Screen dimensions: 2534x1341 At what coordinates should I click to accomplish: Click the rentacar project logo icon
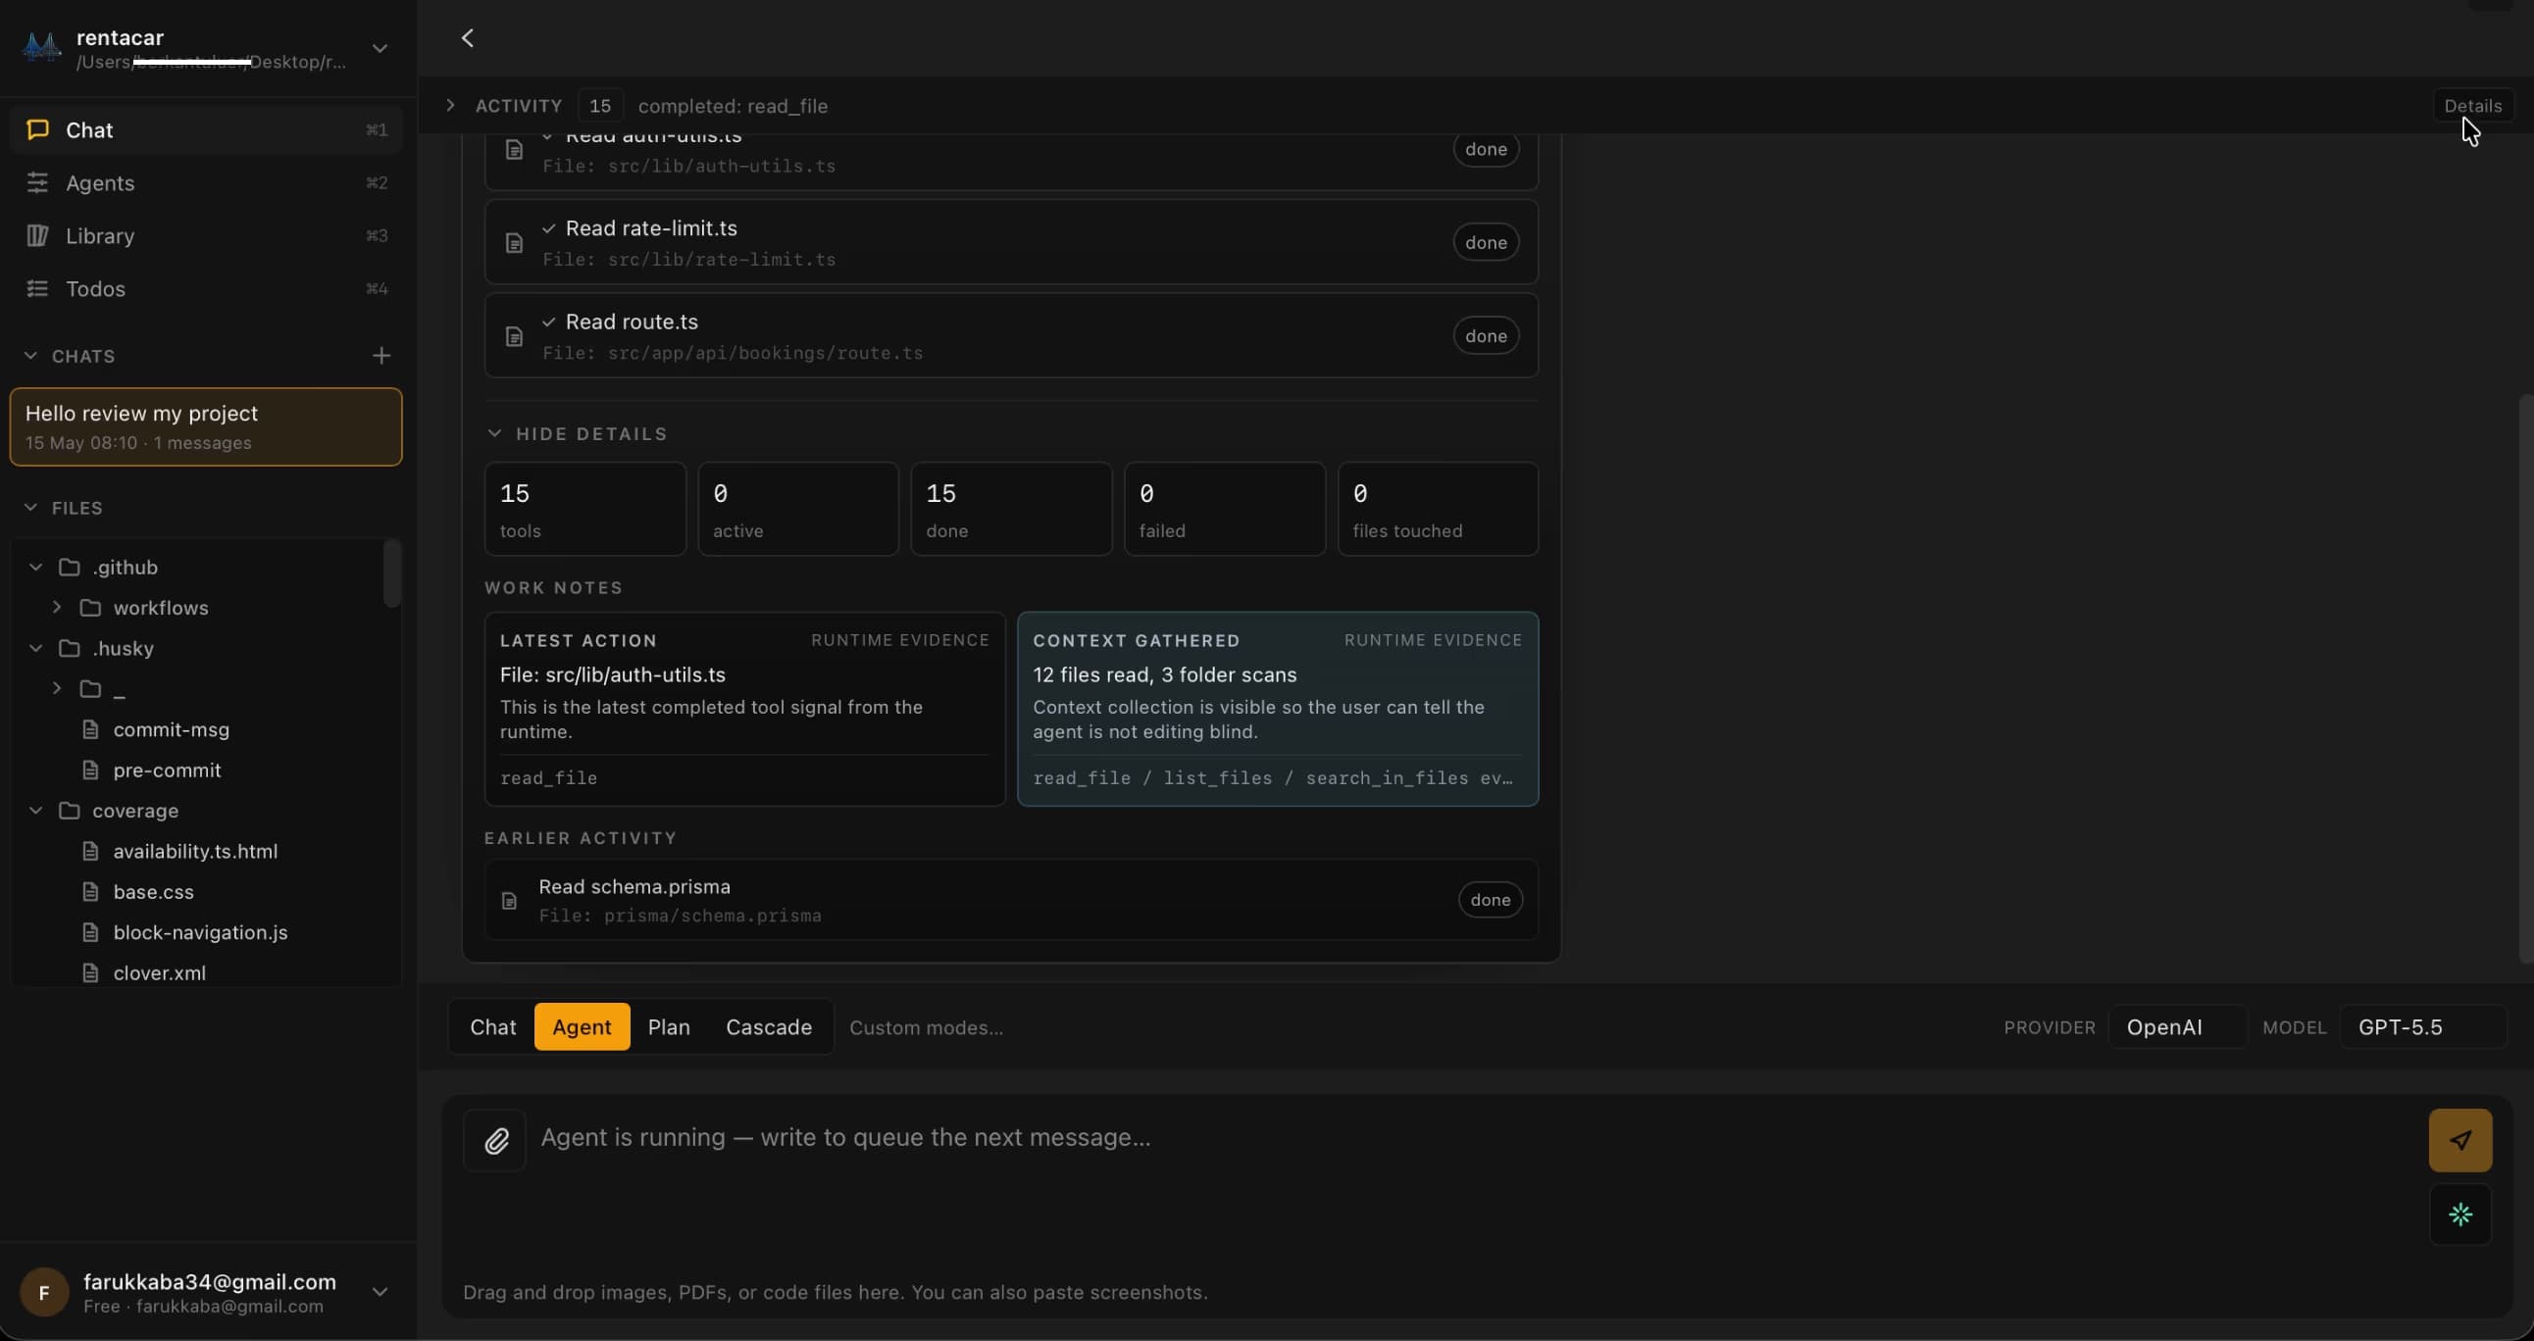(41, 47)
